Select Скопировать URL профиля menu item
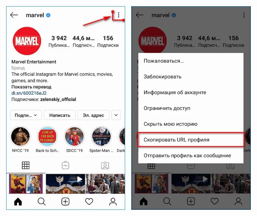 [x=191, y=140]
